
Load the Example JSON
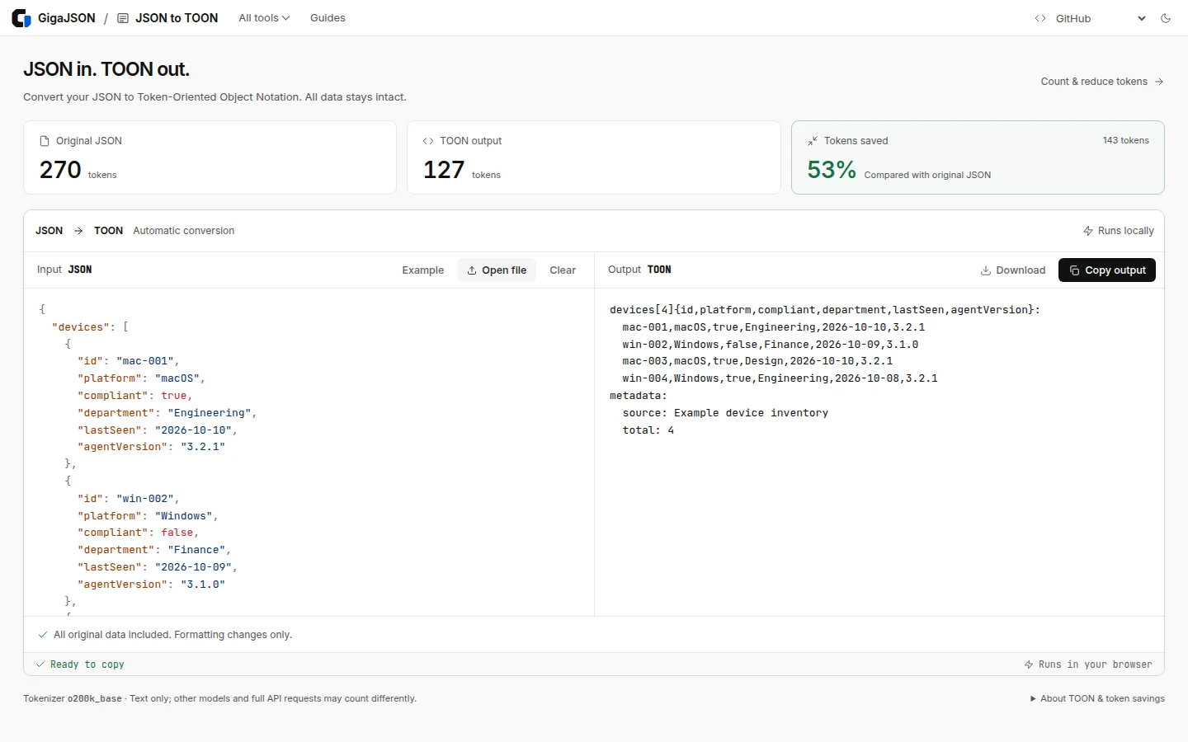(x=422, y=270)
